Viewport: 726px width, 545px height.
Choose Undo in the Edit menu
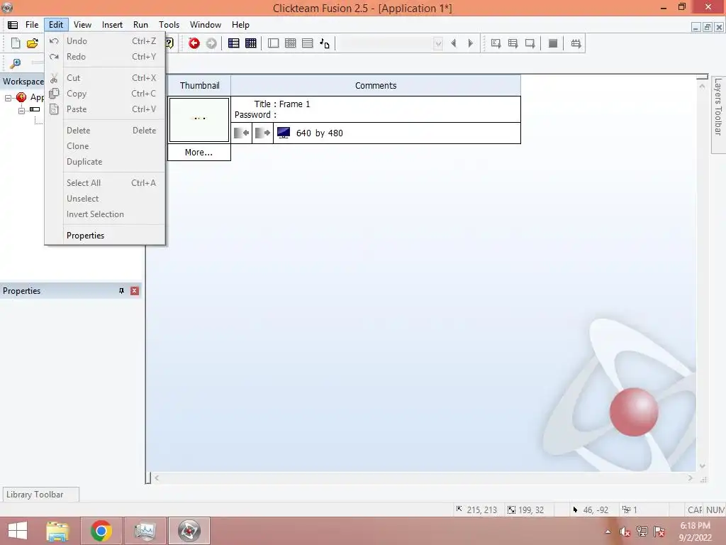[105, 40]
